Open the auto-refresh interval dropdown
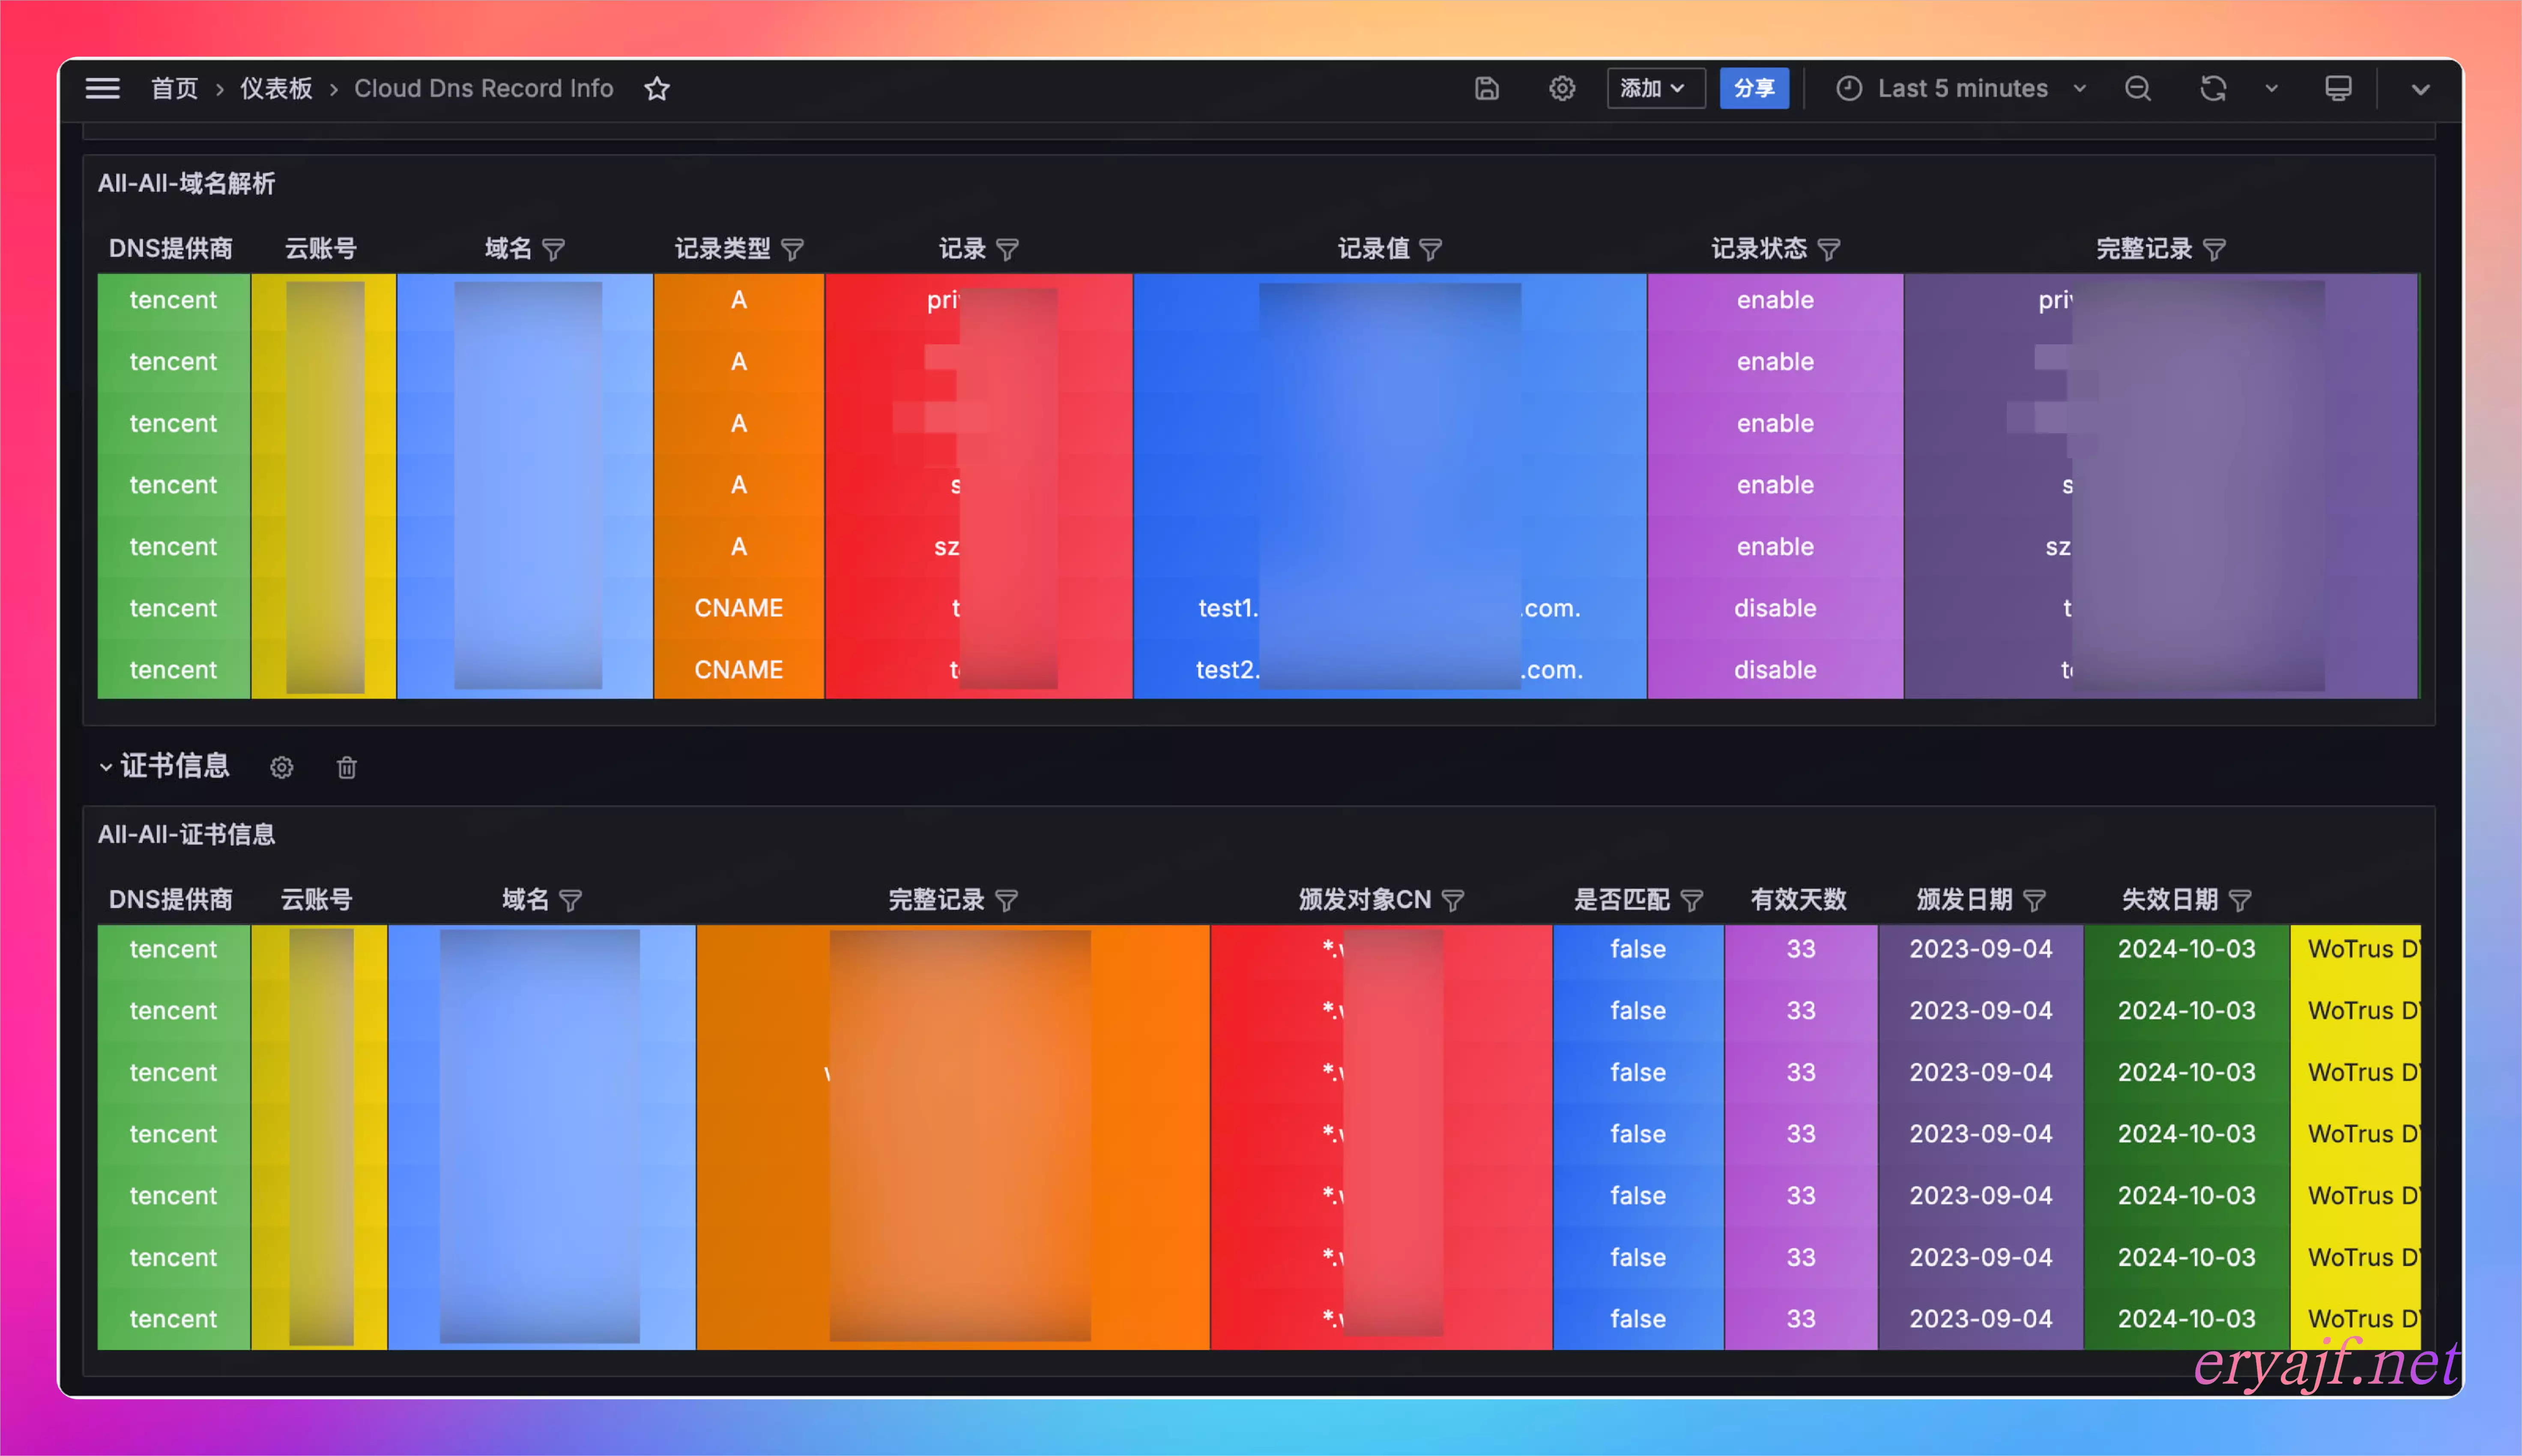Screen dimensions: 2522x1456 pos(2271,88)
